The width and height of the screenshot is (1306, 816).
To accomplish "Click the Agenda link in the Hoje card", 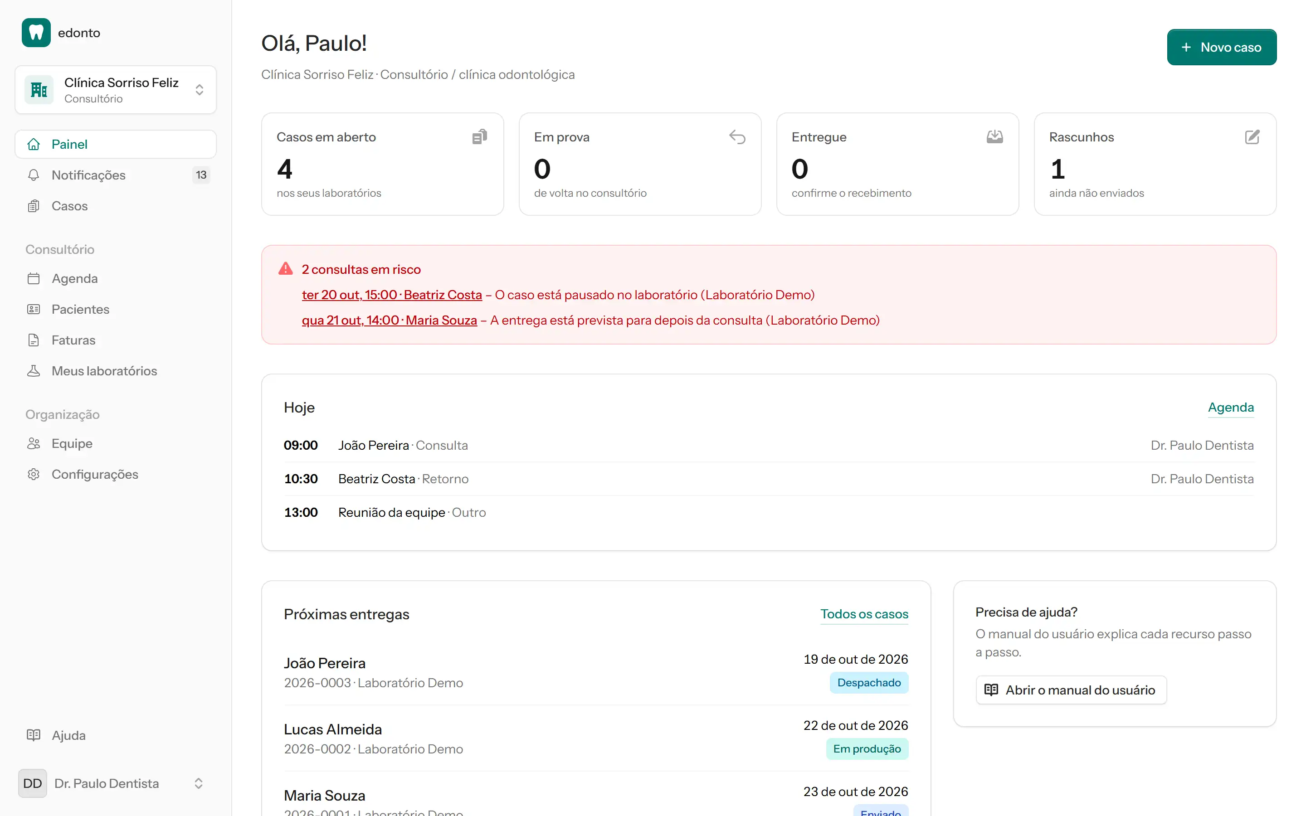I will 1230,408.
